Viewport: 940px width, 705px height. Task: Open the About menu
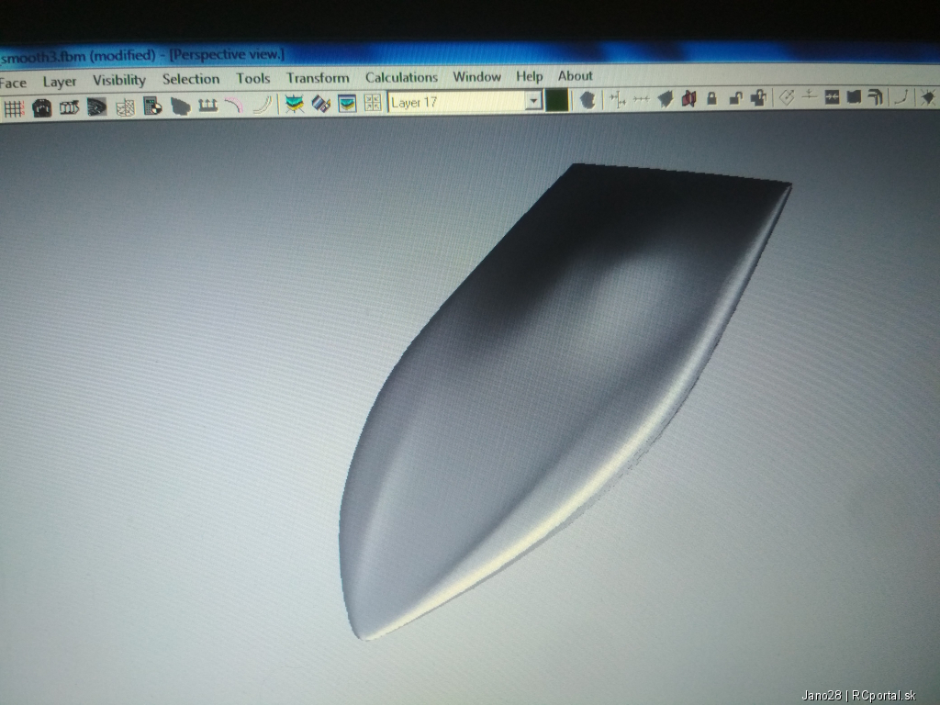pos(575,75)
